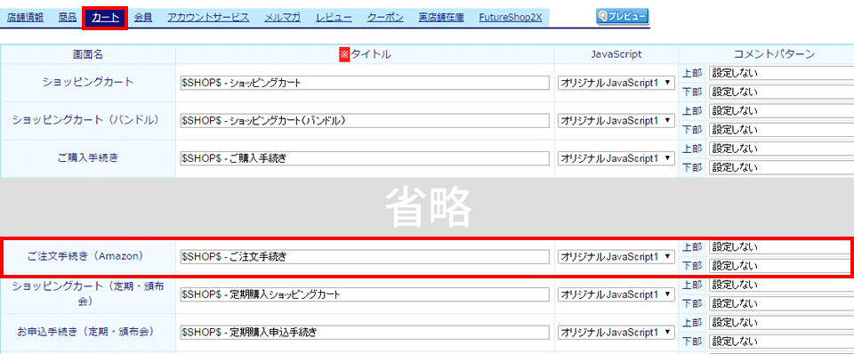The image size is (854, 354).
Task: Open 上部 comment dropdown for plain ショッピングカート row
Action: pos(781,73)
